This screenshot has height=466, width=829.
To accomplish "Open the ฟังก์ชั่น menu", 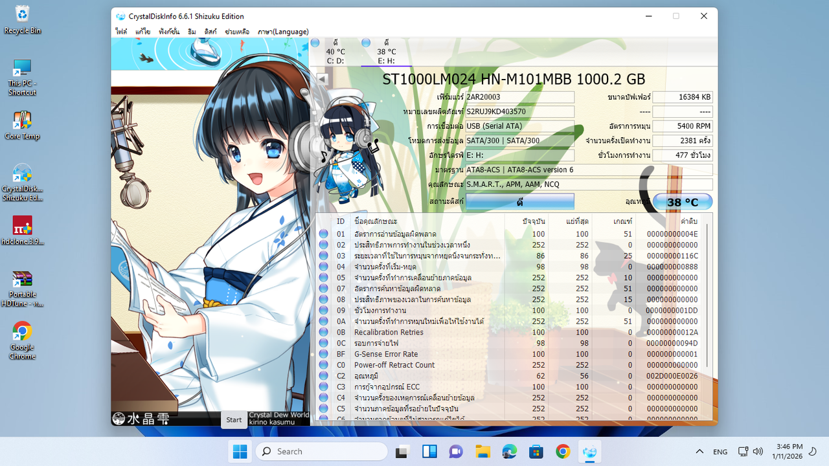I will [x=170, y=30].
